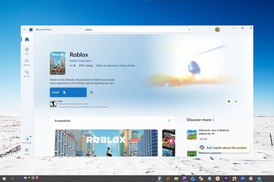Click the Teen rating label

(60, 101)
